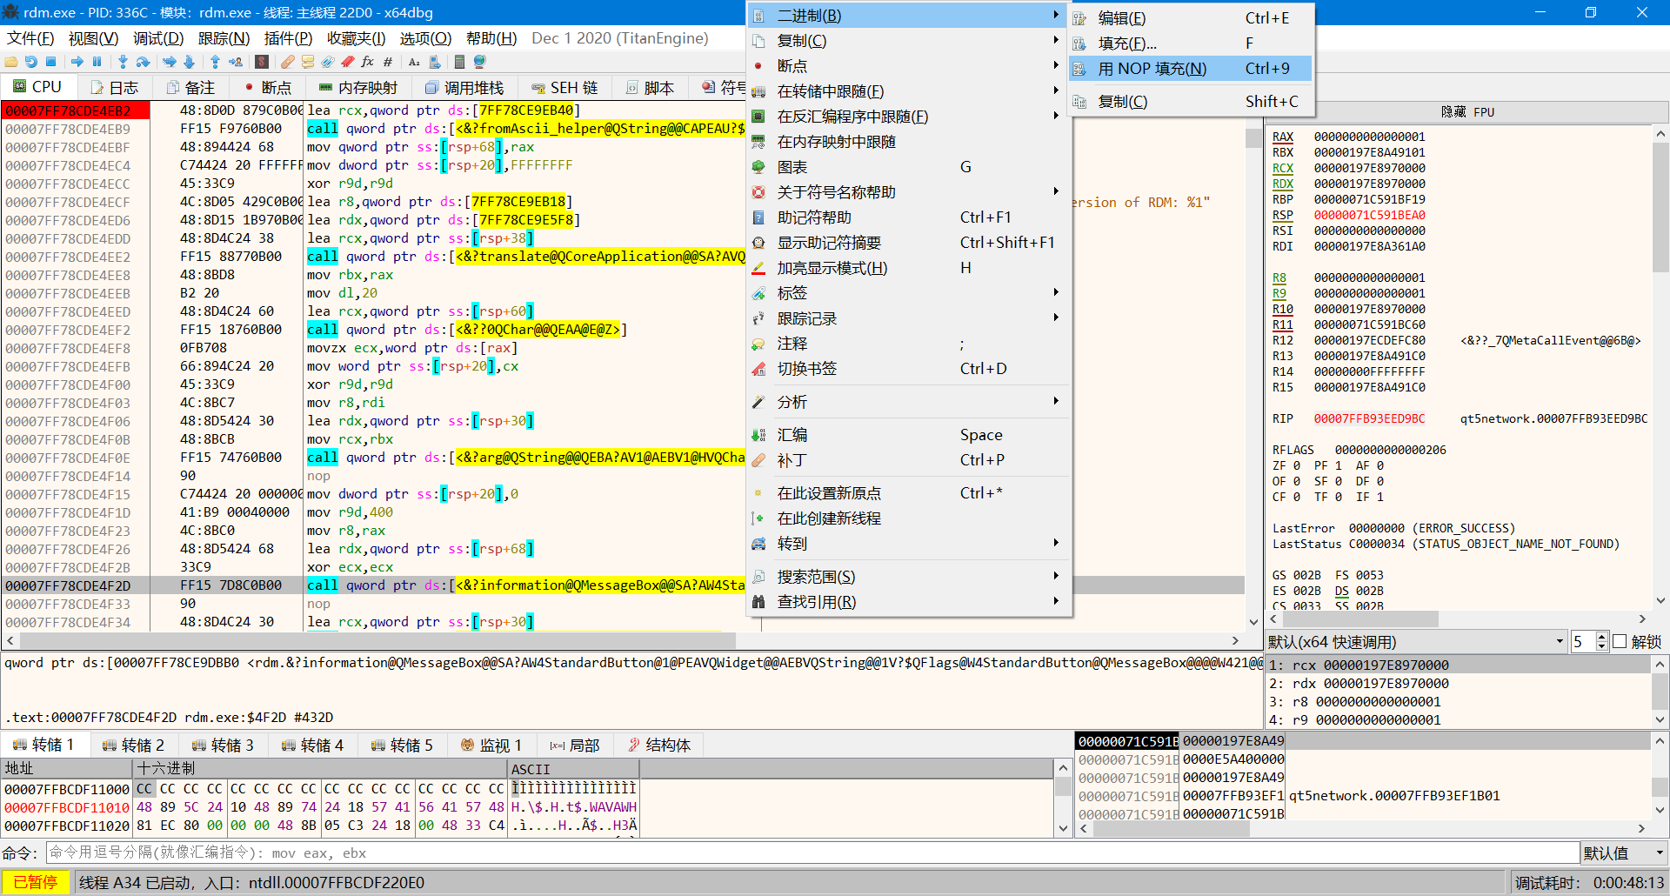Select 编辑(E) in the binary submenu

click(x=1191, y=18)
